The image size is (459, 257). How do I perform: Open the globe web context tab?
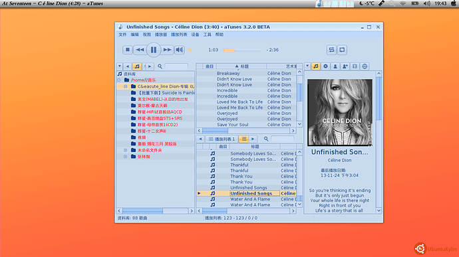click(365, 66)
